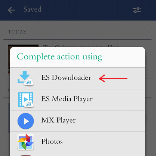
Task: Tap the red arrow next to ES Downloader
Action: click(x=113, y=79)
